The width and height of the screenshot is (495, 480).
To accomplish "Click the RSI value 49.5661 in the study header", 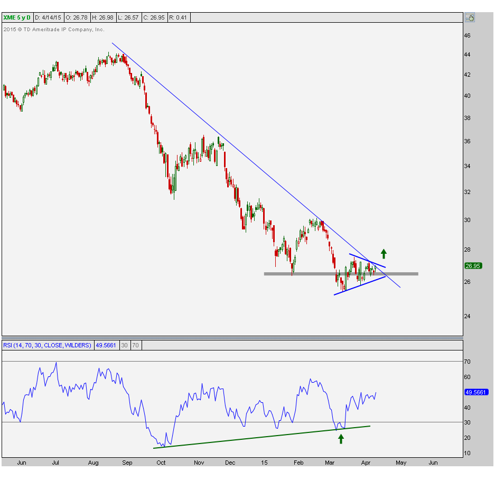I will (x=106, y=345).
